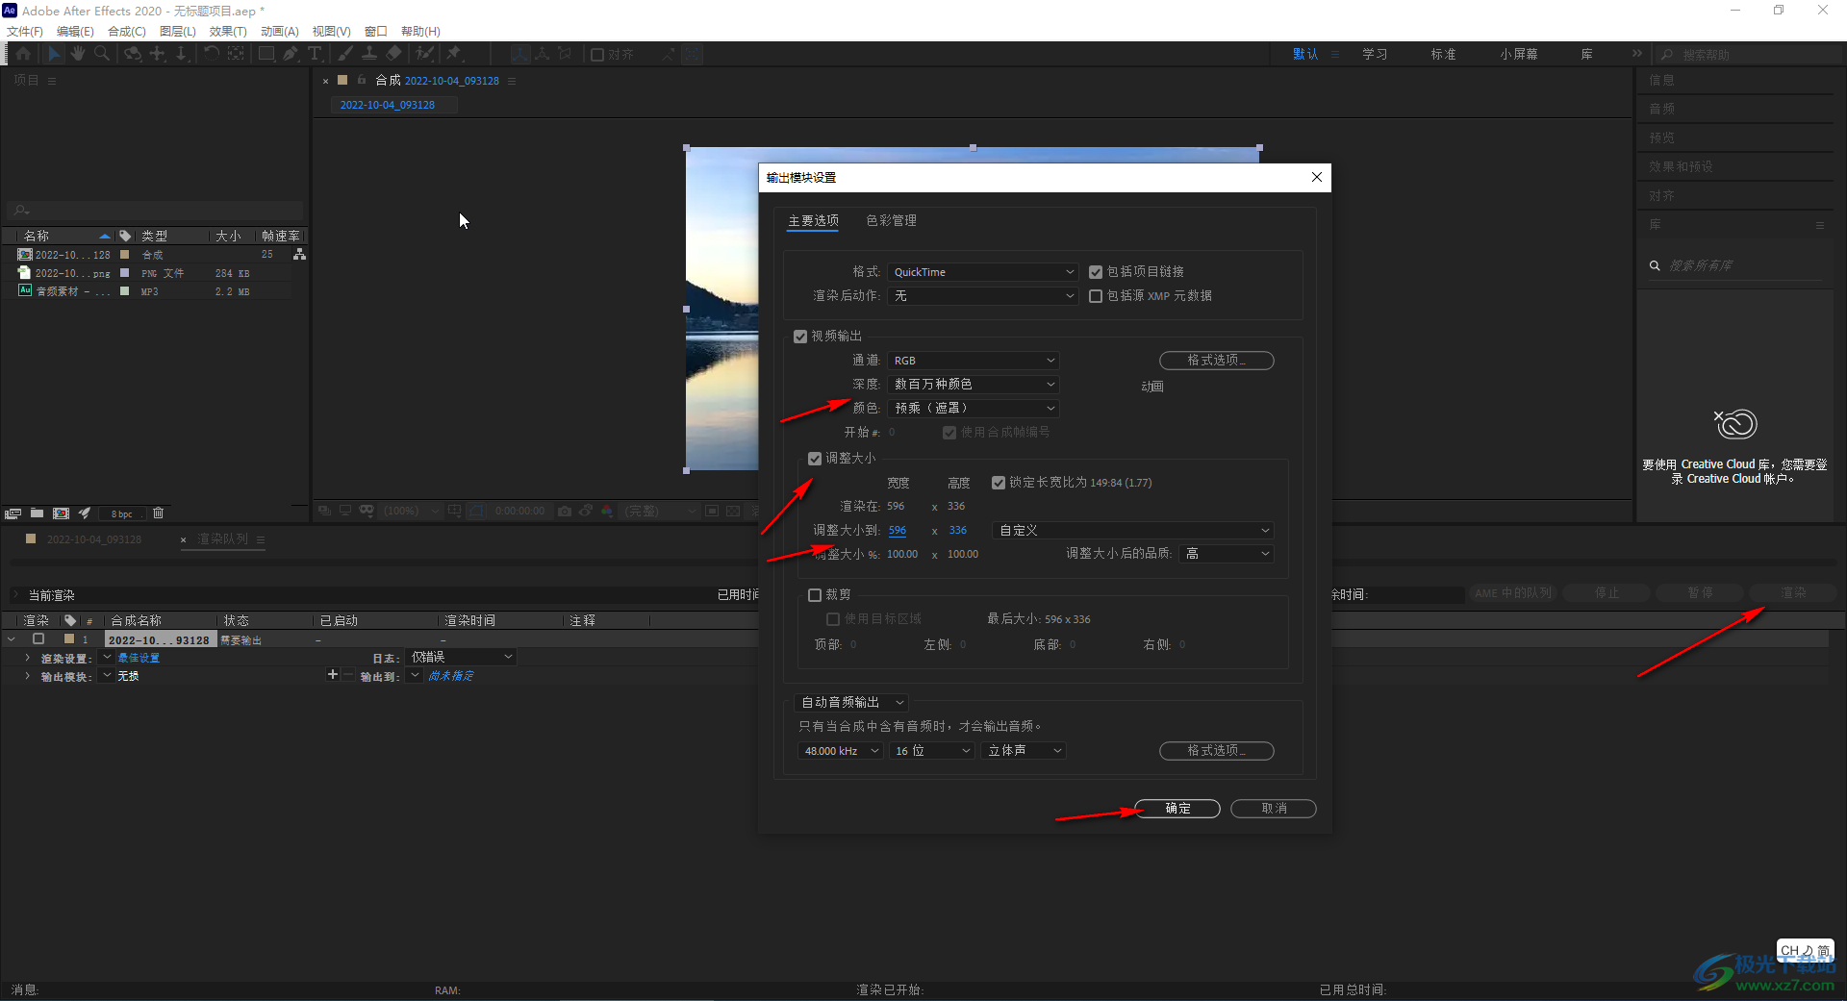Click the 确定 button
This screenshot has height=1001, width=1847.
click(x=1177, y=809)
